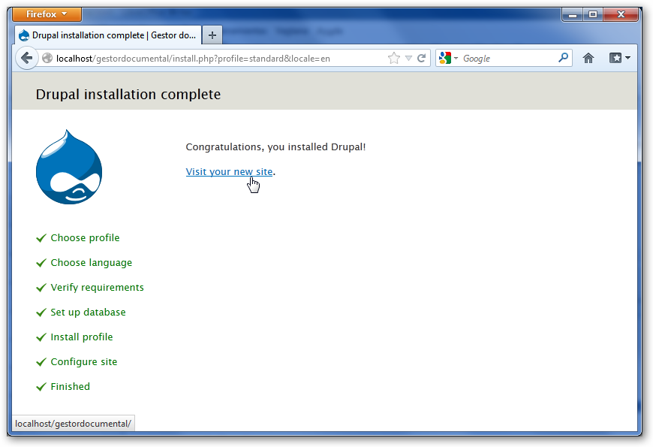Open the Bookmarks panel icon

pos(615,58)
